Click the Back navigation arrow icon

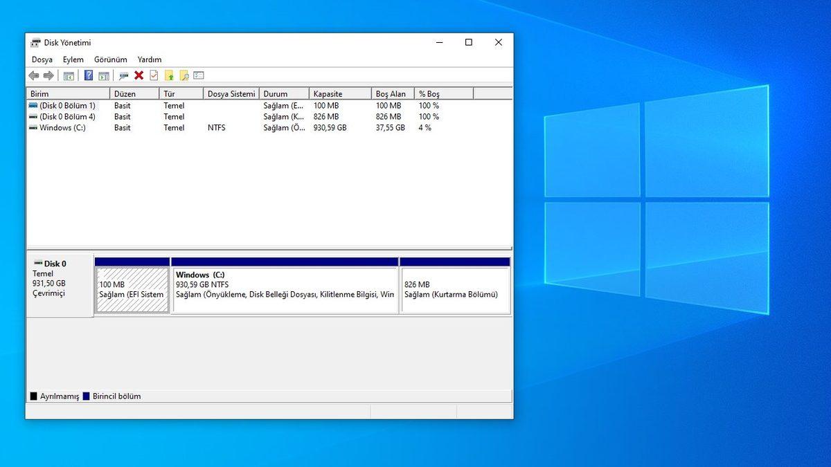33,75
